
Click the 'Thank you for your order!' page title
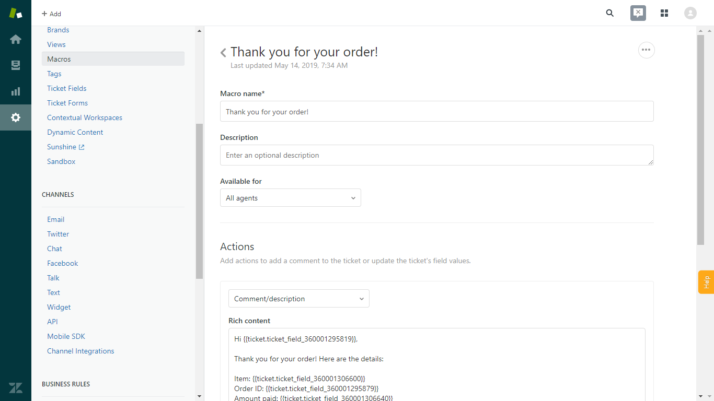tap(304, 52)
